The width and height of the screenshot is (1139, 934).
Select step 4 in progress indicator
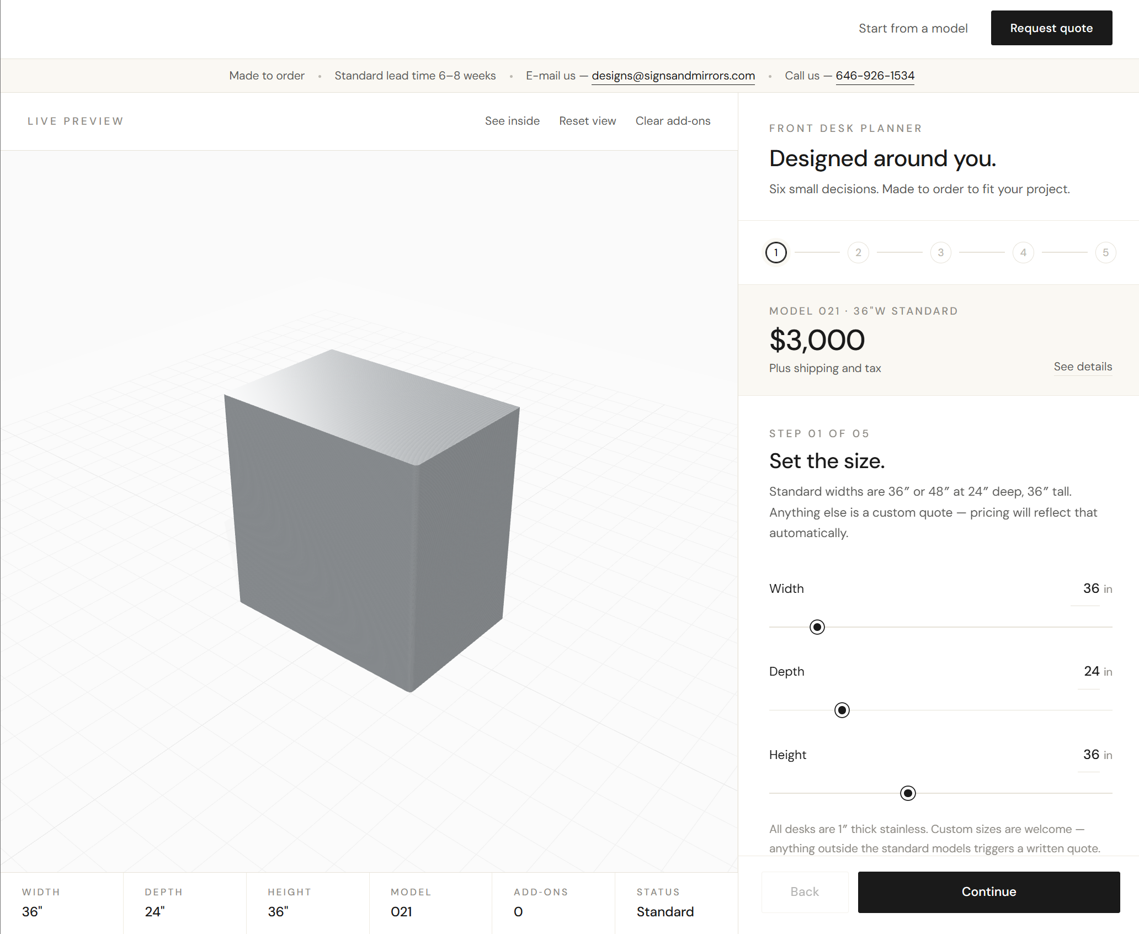coord(1023,253)
